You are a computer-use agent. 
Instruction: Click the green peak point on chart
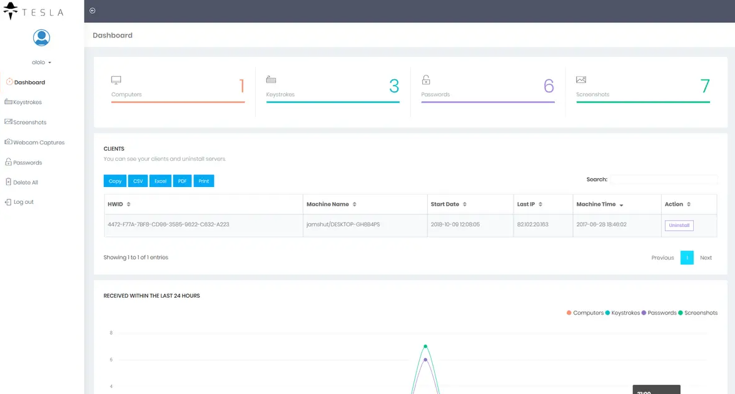coord(425,346)
